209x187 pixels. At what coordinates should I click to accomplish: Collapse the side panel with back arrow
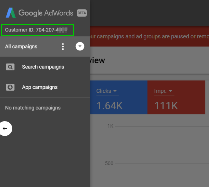[5, 128]
